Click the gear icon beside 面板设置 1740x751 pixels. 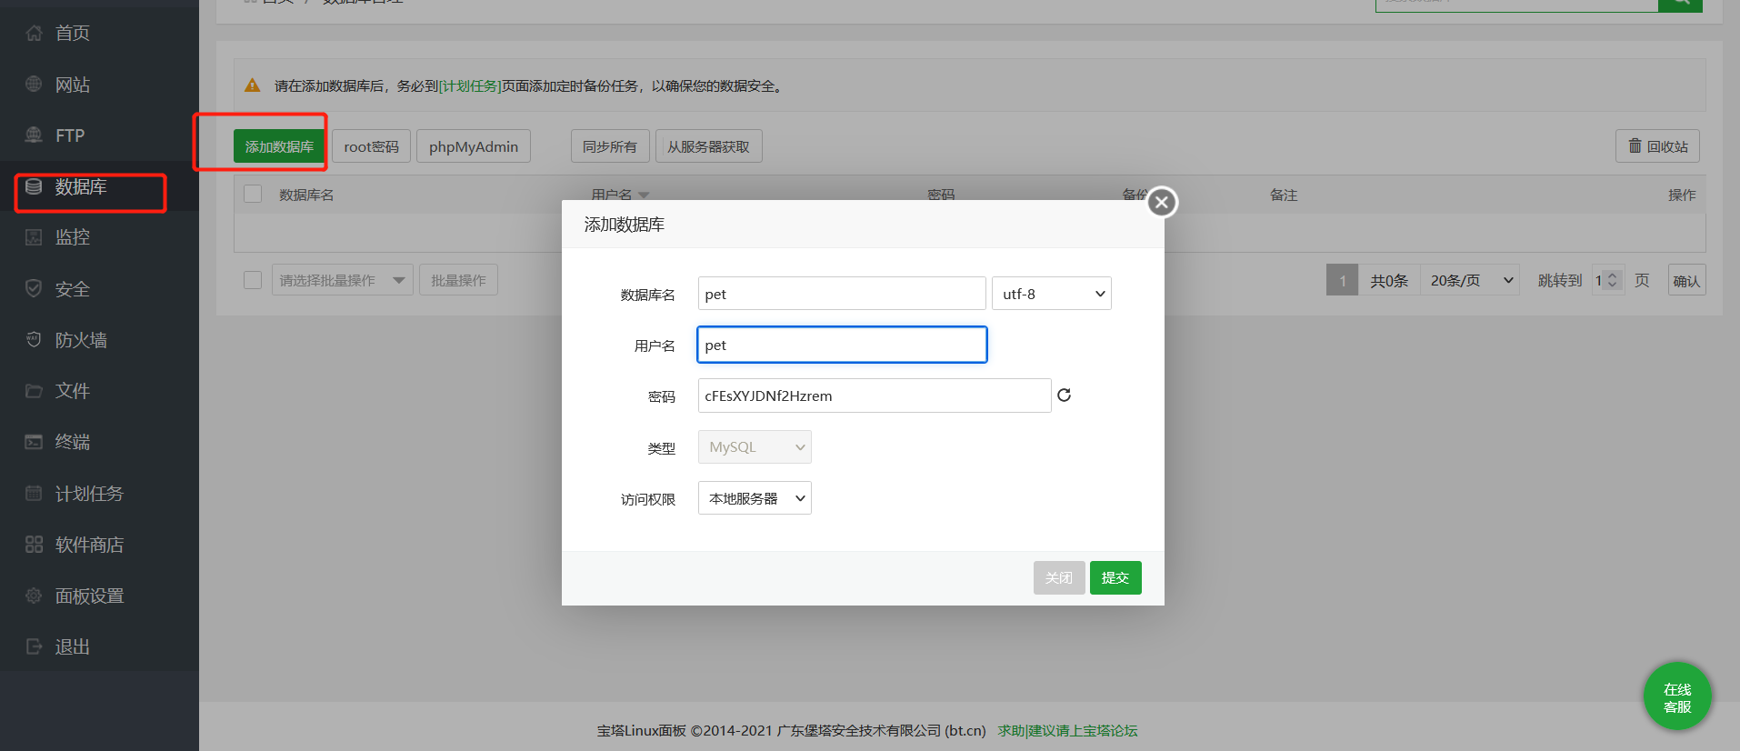click(34, 596)
